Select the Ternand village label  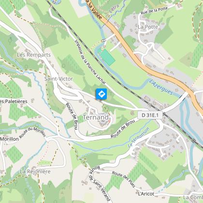(96, 117)
